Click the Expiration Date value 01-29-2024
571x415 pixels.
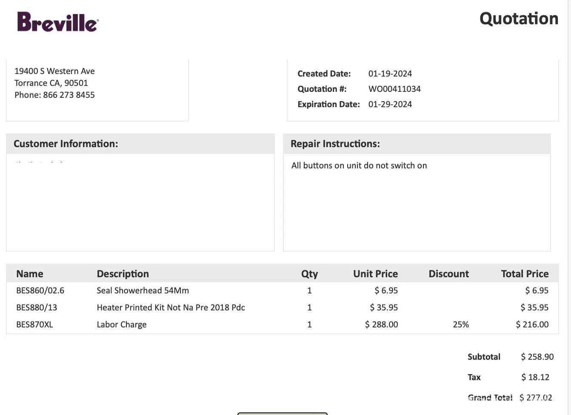[x=390, y=104]
